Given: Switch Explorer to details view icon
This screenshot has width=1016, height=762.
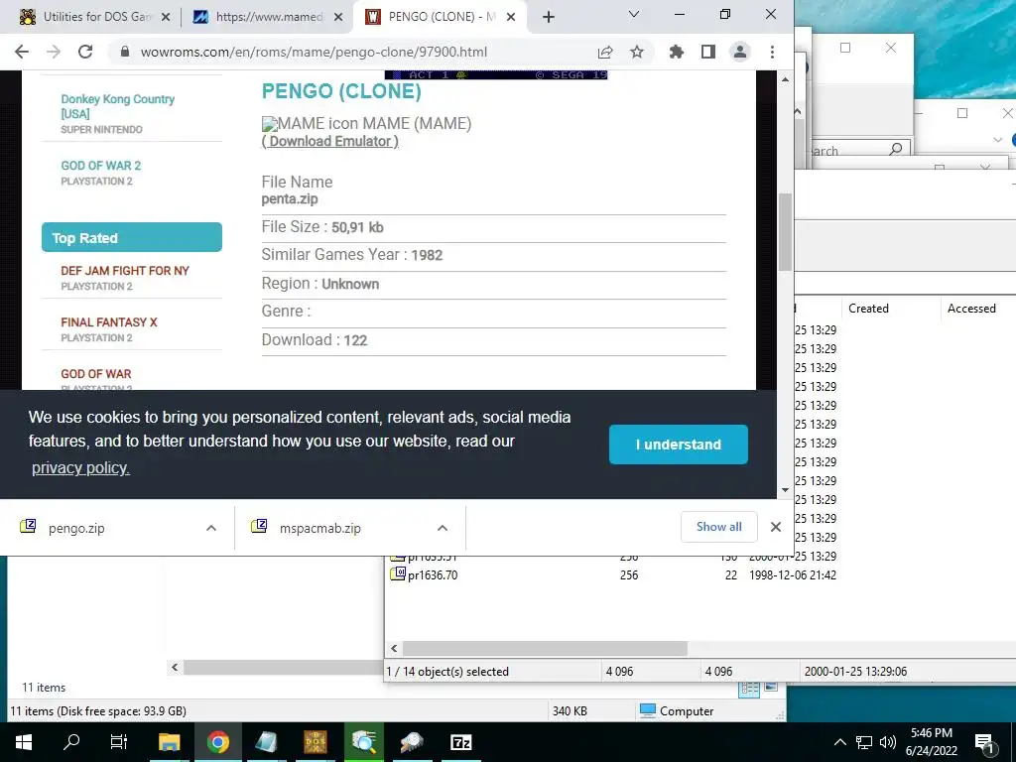Looking at the screenshot, I should [749, 689].
